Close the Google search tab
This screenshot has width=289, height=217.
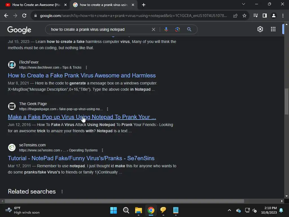[x=133, y=5]
